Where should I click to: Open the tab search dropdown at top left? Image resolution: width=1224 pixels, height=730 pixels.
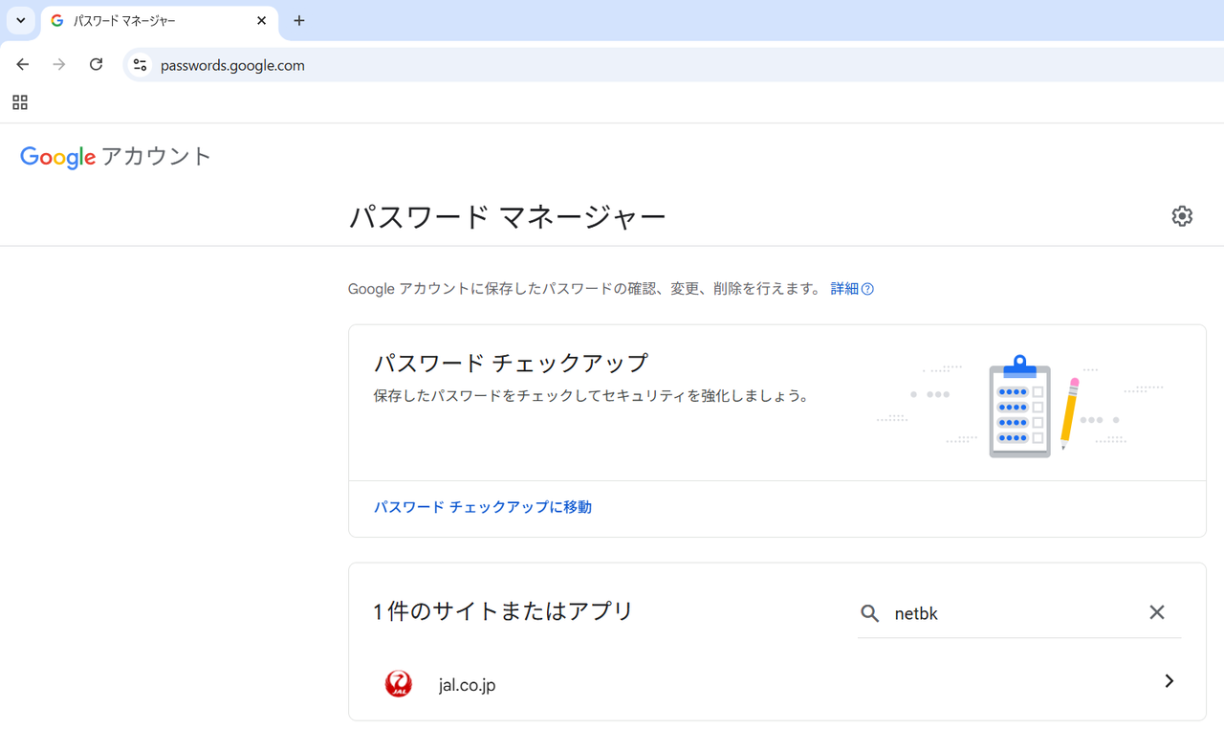pos(20,20)
